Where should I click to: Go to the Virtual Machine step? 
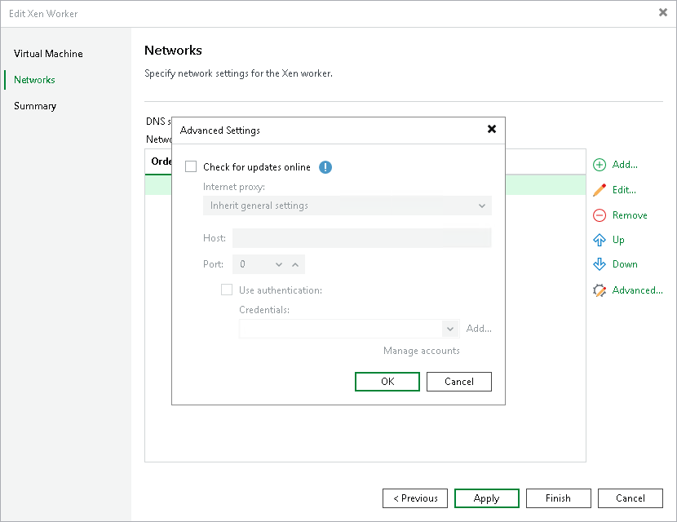pos(48,54)
